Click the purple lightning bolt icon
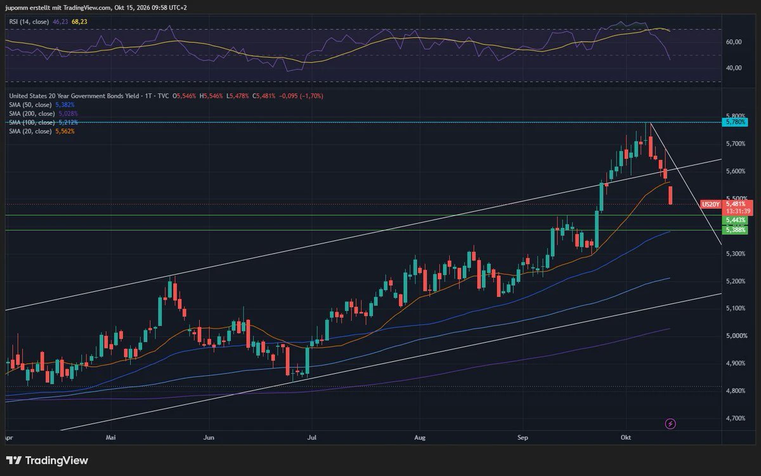Image resolution: width=761 pixels, height=476 pixels. tap(670, 423)
